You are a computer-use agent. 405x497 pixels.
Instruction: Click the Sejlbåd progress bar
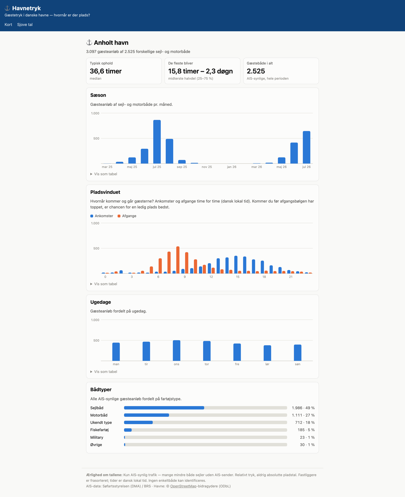tap(206, 408)
